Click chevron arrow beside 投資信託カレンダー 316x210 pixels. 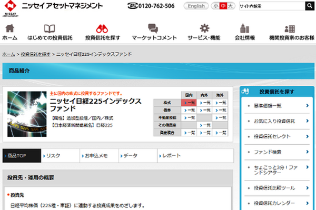click(x=308, y=203)
